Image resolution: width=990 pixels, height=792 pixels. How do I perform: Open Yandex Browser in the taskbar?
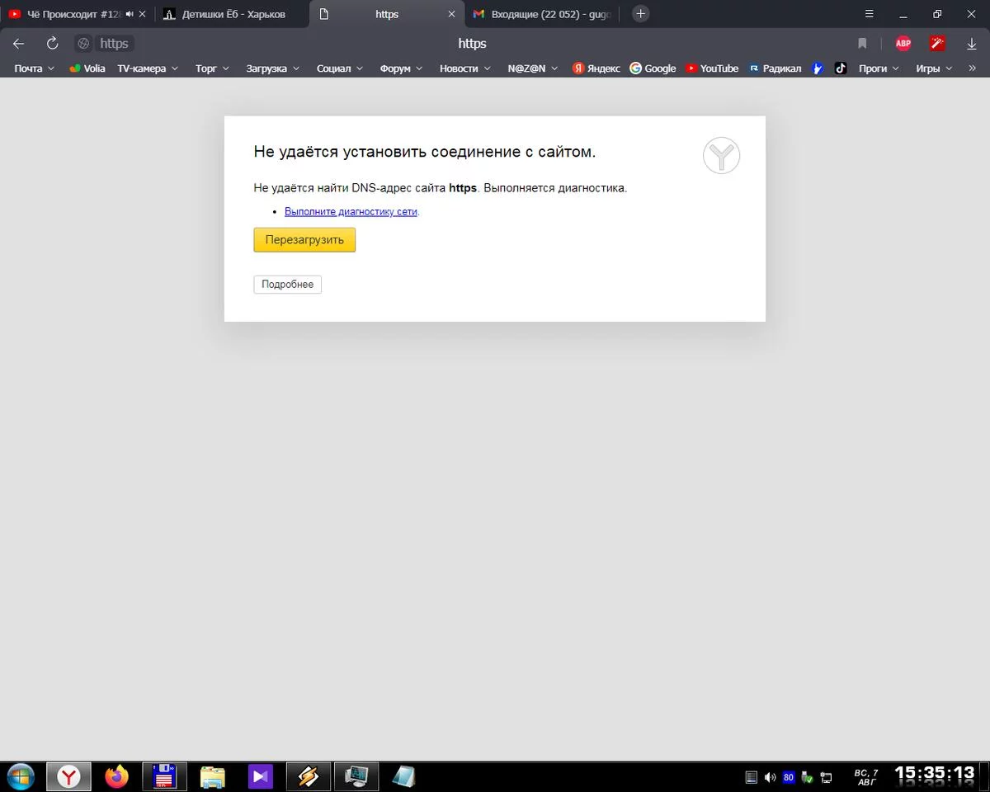click(68, 776)
